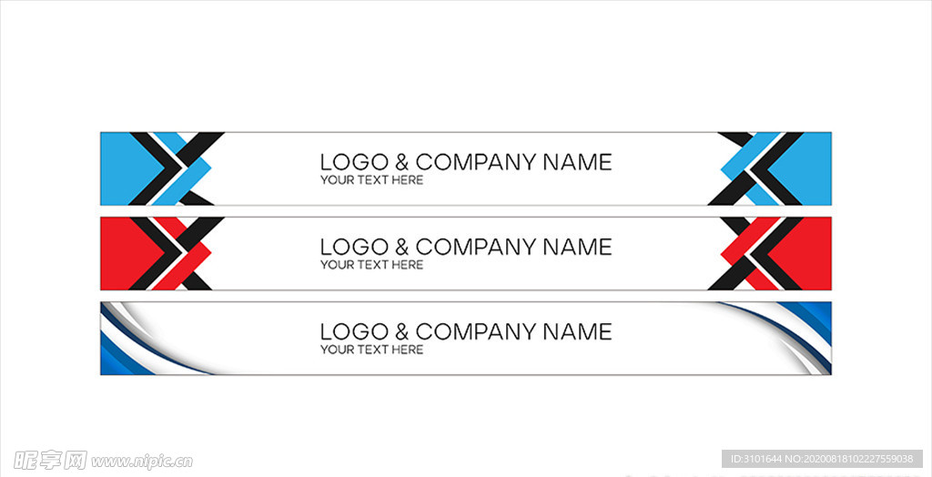
Task: Select YOUR TEXT HERE in blue banner
Action: click(371, 180)
